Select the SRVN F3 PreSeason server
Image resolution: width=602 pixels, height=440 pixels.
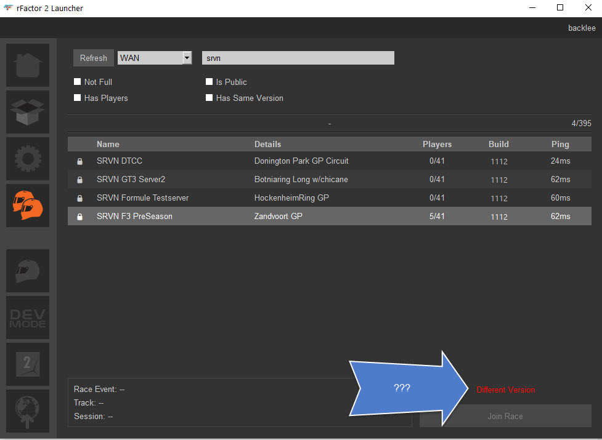330,216
